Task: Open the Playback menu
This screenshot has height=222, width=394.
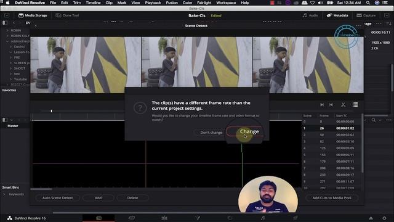Action: click(x=153, y=2)
